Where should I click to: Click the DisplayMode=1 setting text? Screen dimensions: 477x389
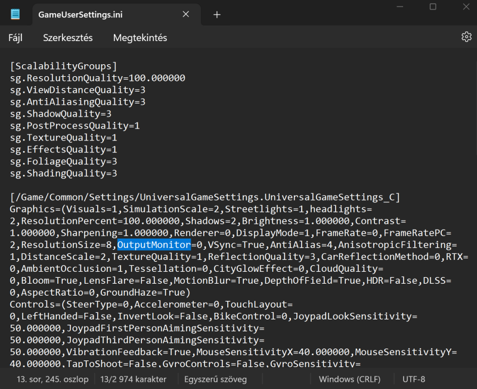coord(273,233)
